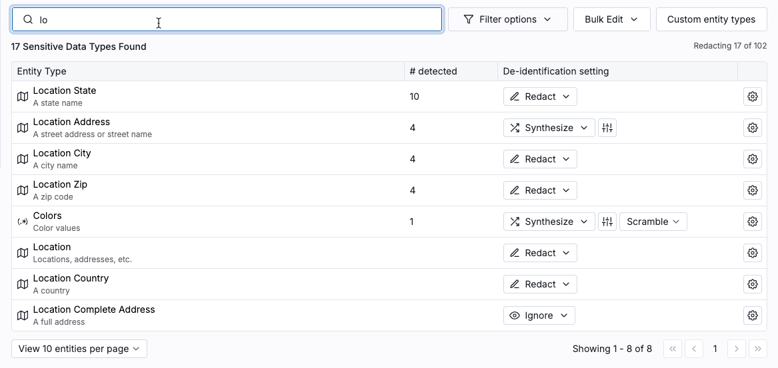Click the search field containing 'lo'
Screen dimensions: 778x368
point(227,19)
